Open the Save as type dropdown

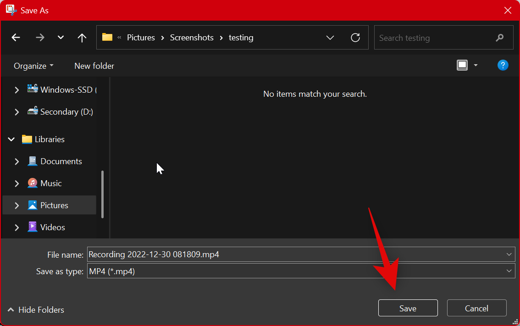[x=509, y=271]
